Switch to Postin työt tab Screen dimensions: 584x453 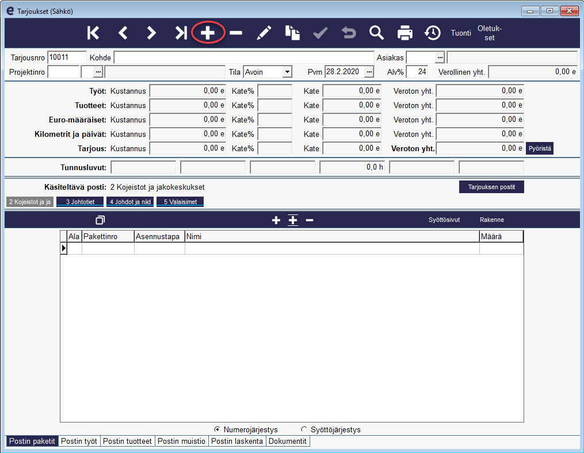[x=79, y=441]
